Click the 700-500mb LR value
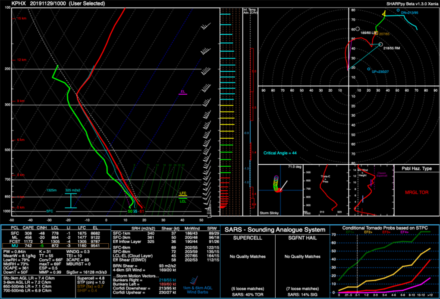The image size is (440, 299). point(27,290)
